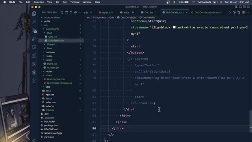The height and width of the screenshot is (142, 252).
Task: Open the Remote Explorer view
Action: pyautogui.click(x=34, y=47)
